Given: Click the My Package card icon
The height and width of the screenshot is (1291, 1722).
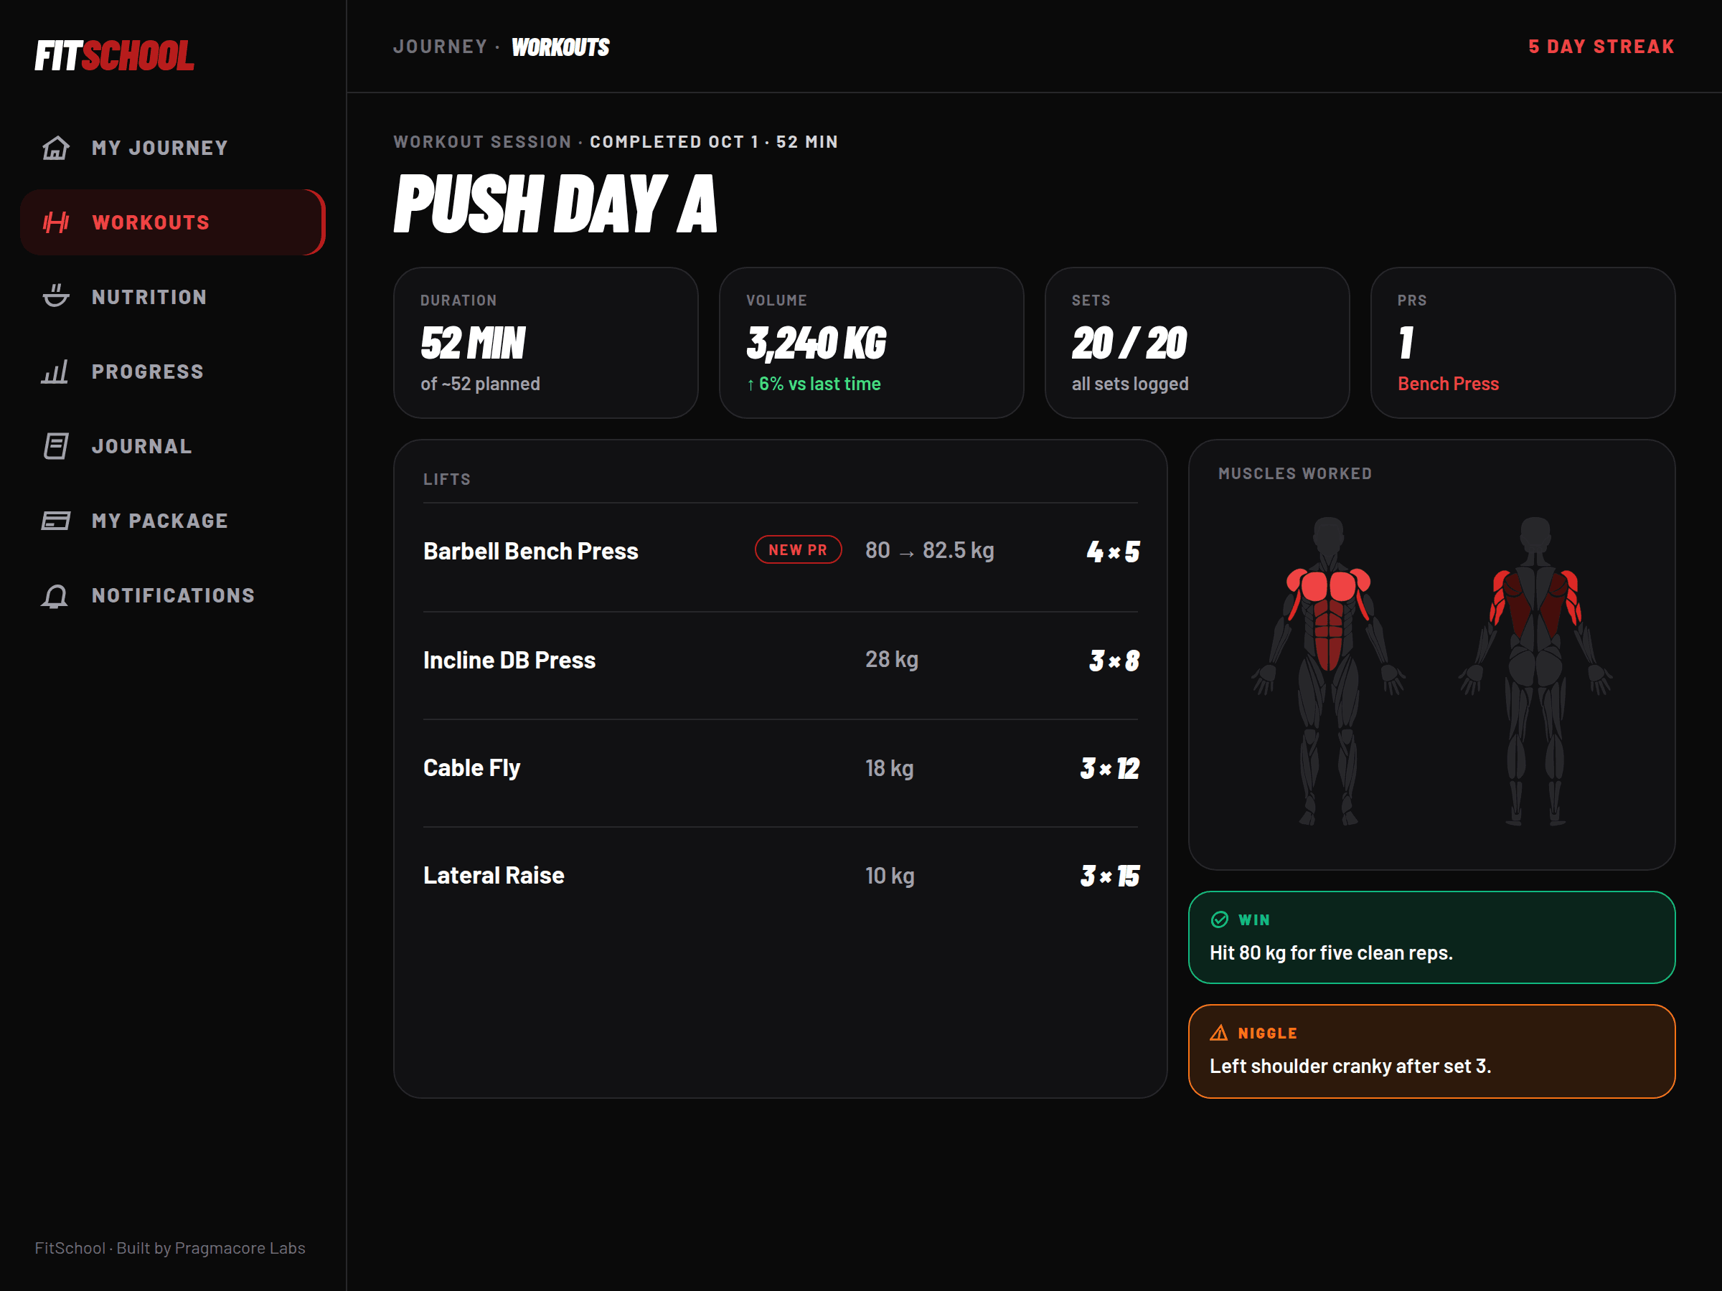Looking at the screenshot, I should click(x=55, y=521).
